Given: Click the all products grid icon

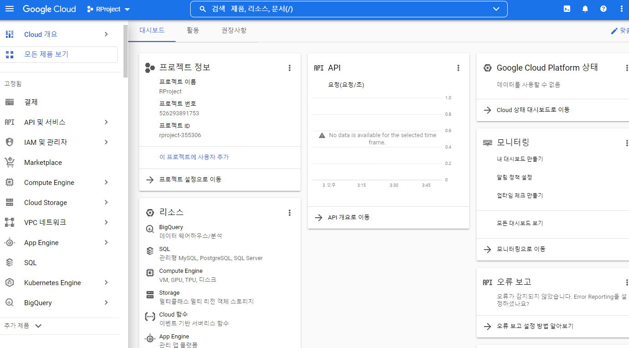Looking at the screenshot, I should pyautogui.click(x=10, y=55).
